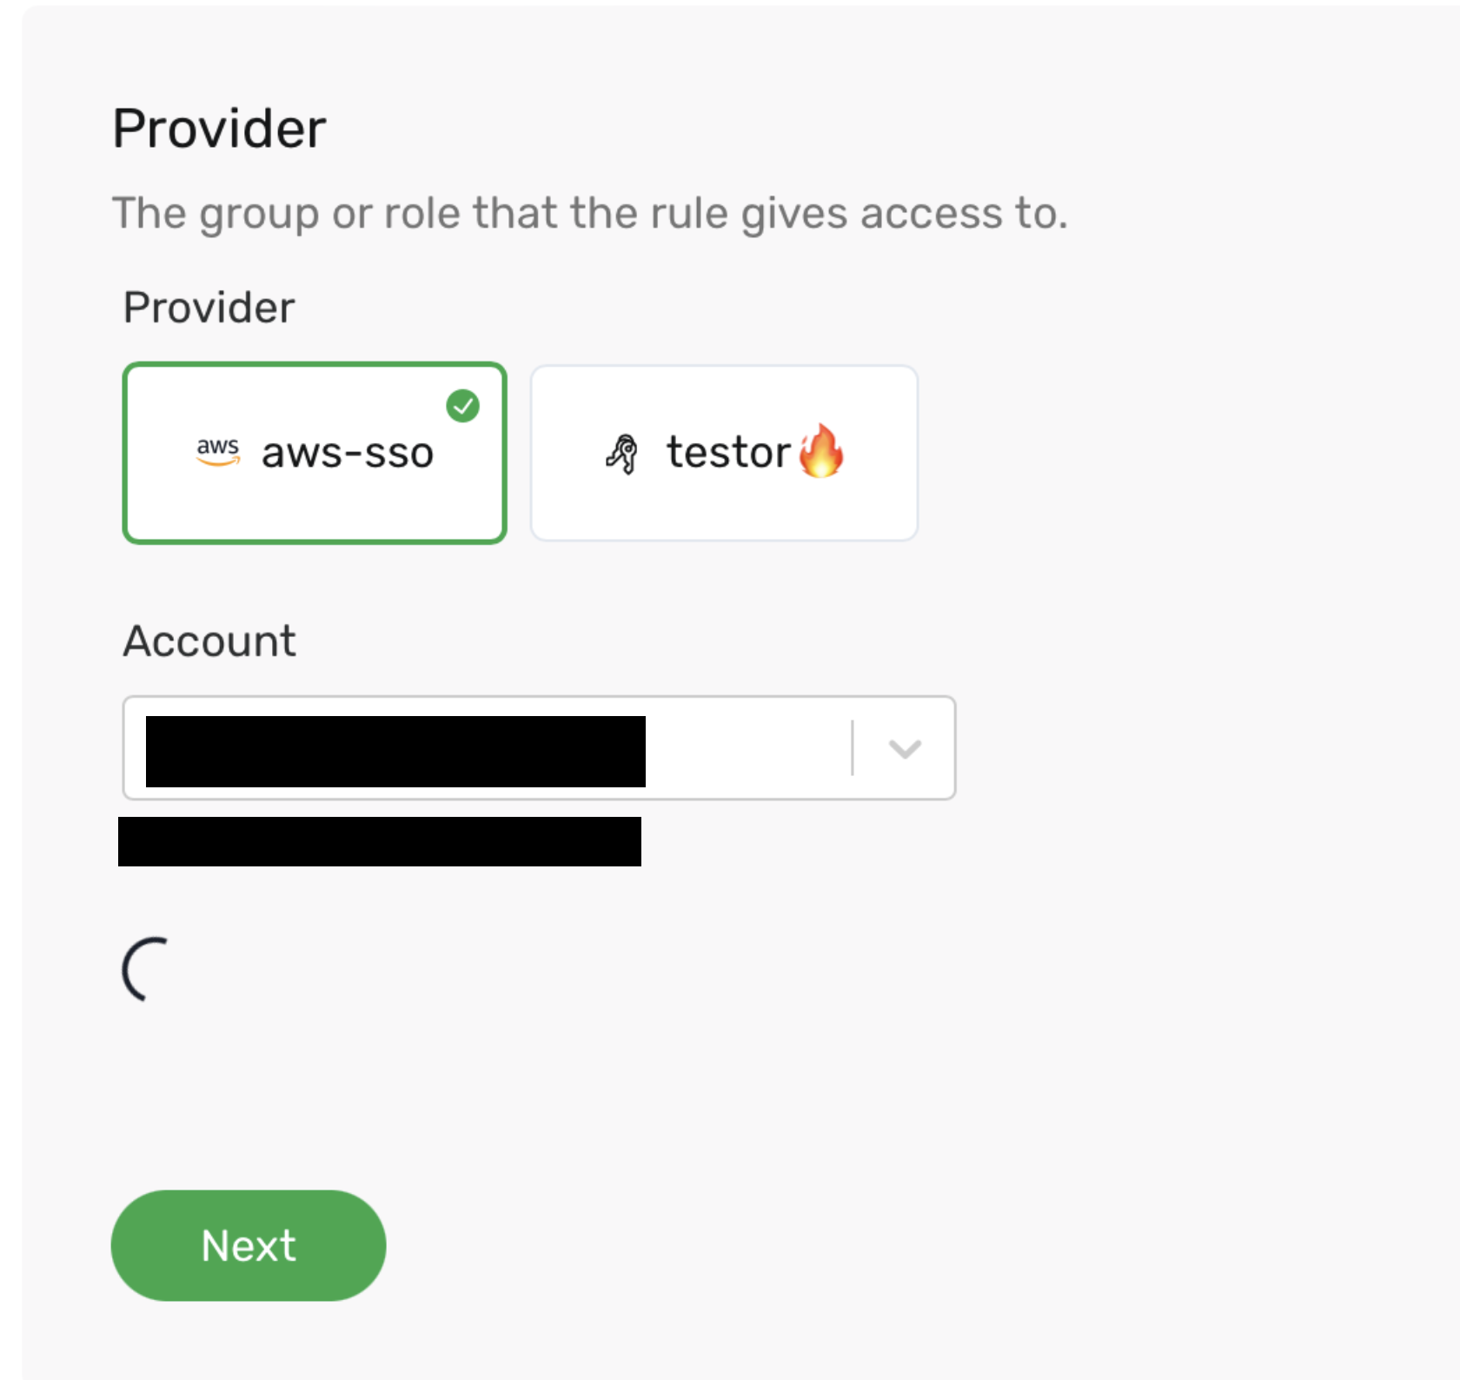The width and height of the screenshot is (1460, 1380).
Task: Click the green checkmark on the aws-sso card
Action: pyautogui.click(x=464, y=404)
